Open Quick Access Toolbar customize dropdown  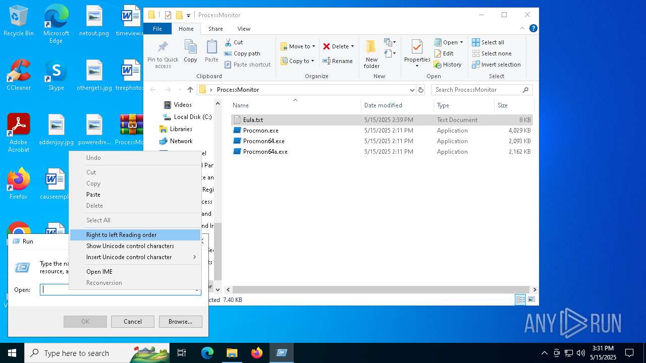[x=188, y=15]
